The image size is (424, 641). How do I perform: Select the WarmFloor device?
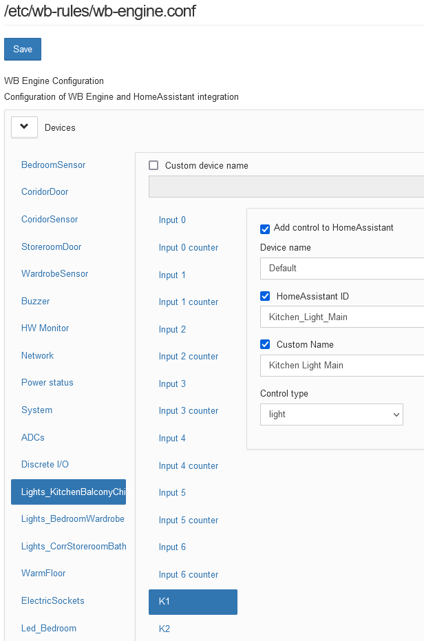point(43,573)
